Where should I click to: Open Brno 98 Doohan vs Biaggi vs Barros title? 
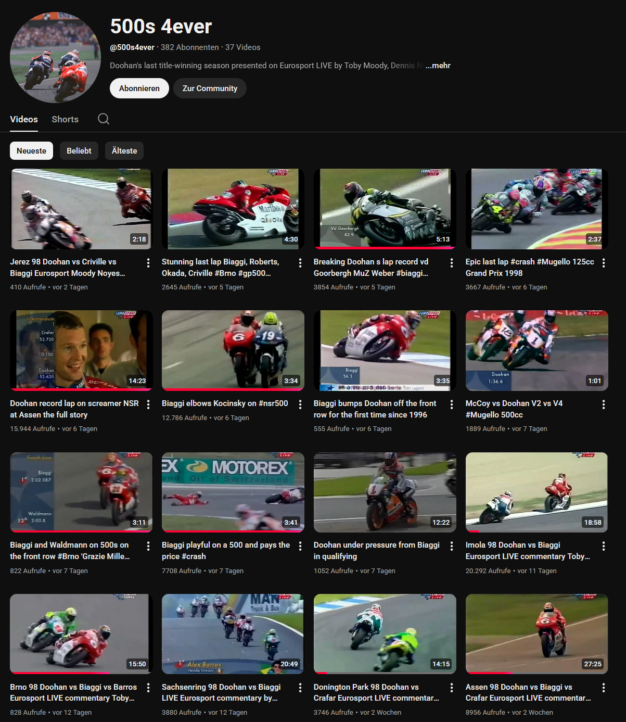pyautogui.click(x=73, y=693)
